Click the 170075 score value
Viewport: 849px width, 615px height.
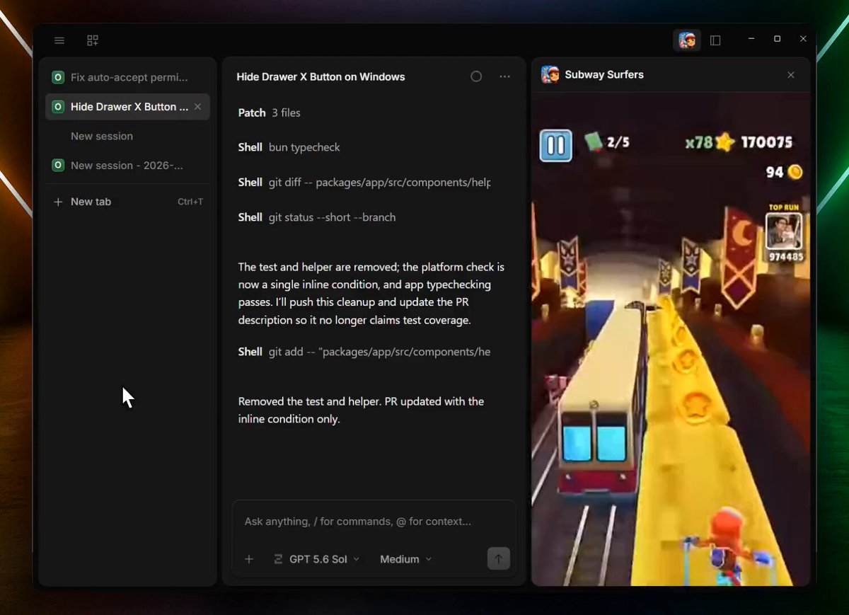tap(766, 142)
